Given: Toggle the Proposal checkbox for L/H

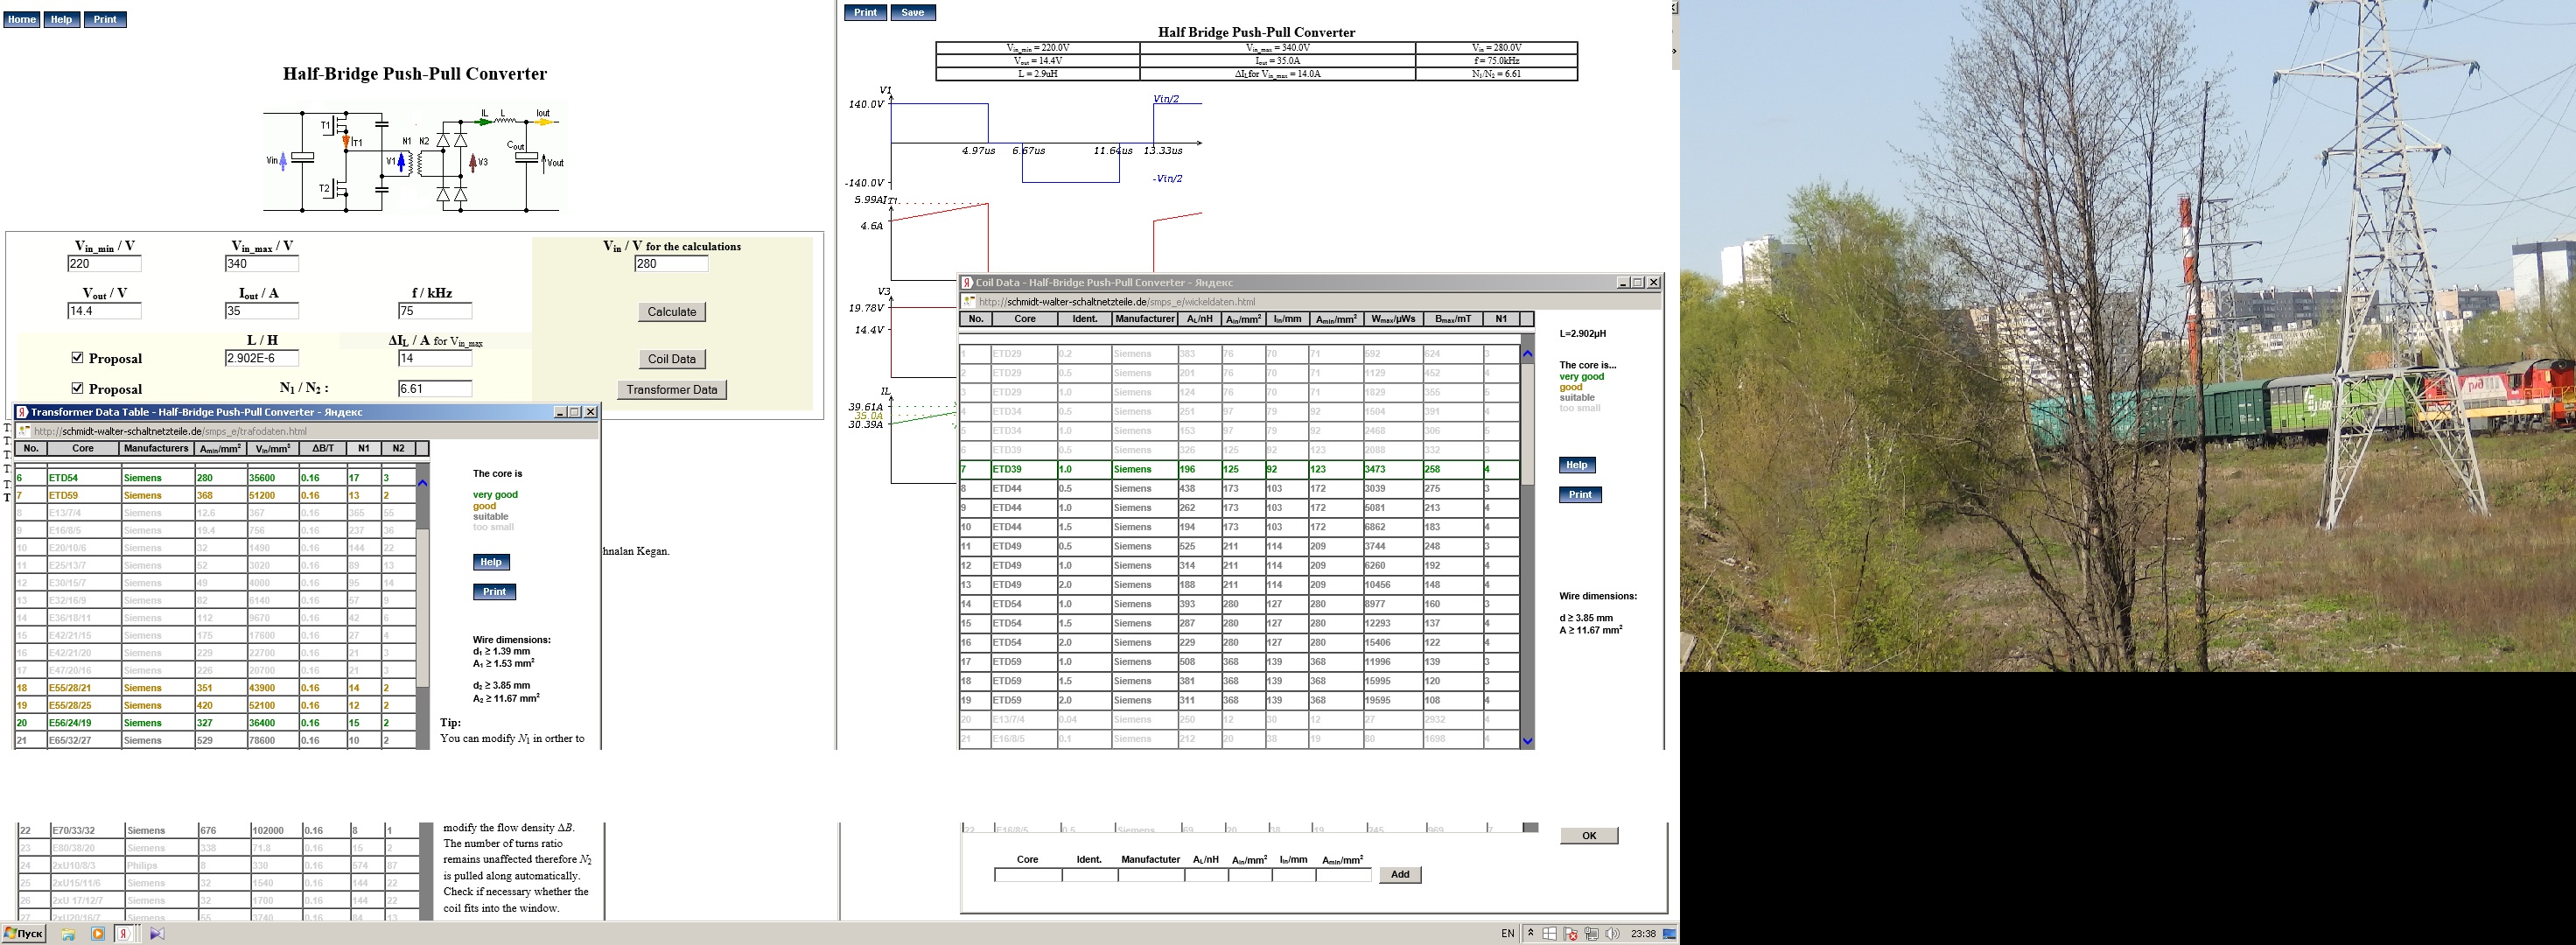Looking at the screenshot, I should [78, 358].
